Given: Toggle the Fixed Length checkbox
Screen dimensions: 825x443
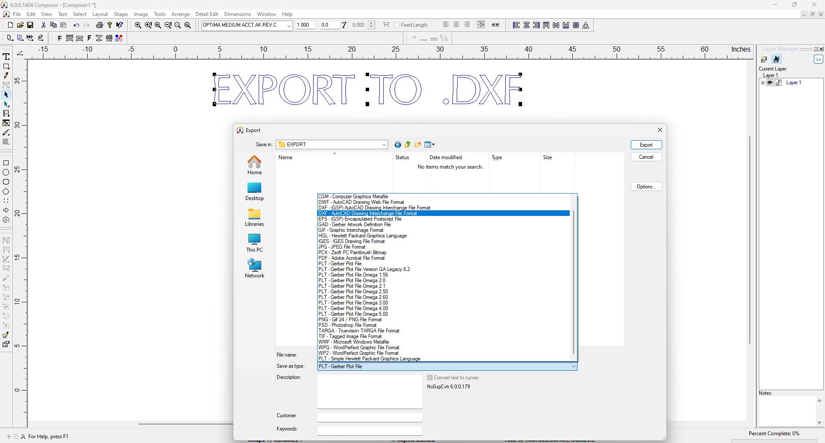Looking at the screenshot, I should coord(397,25).
